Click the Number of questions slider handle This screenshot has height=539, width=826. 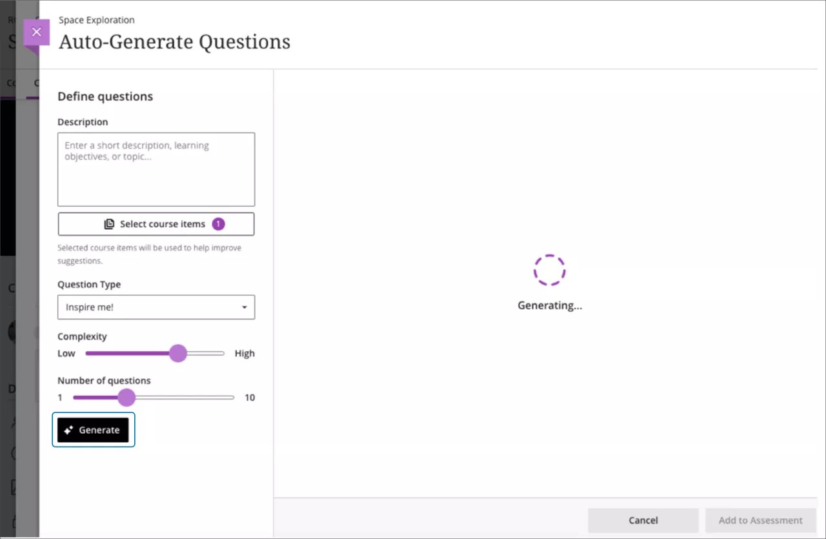126,397
